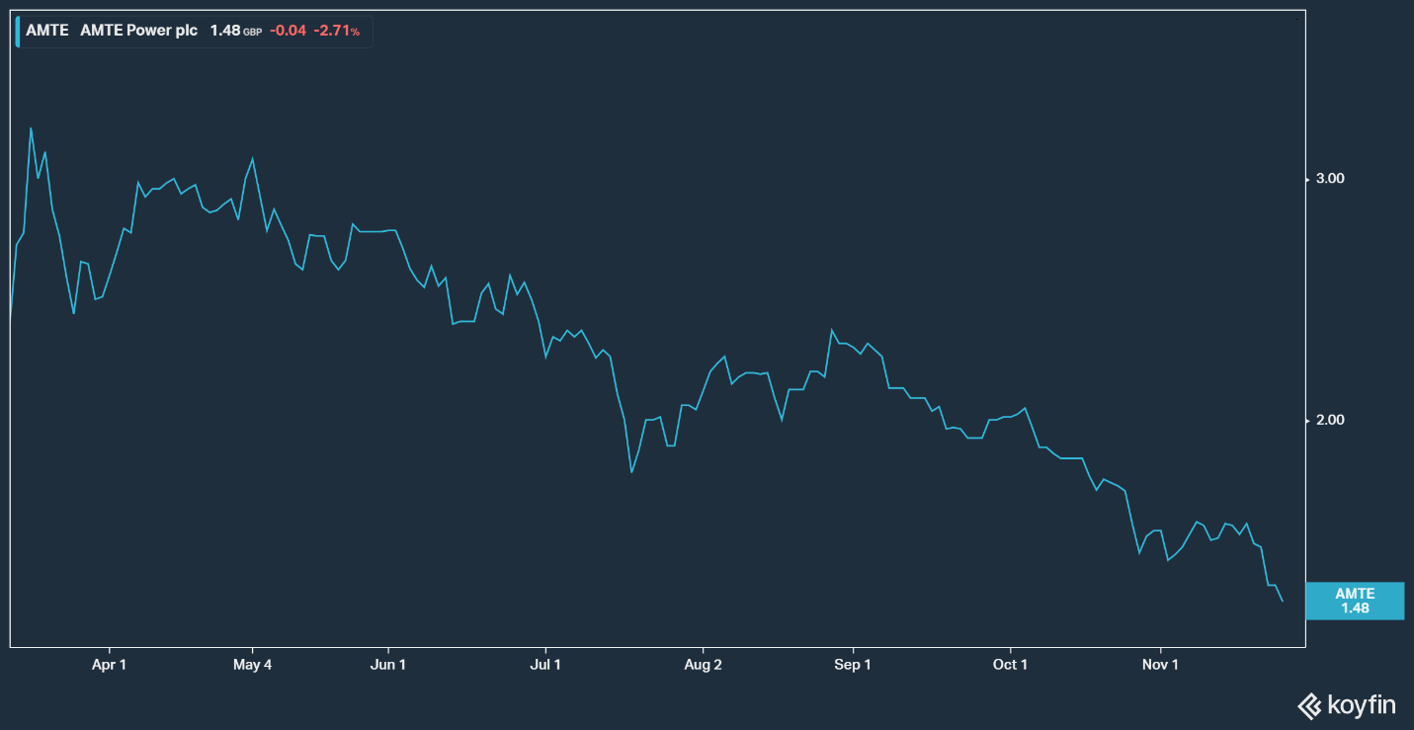Click the 1.48 price in the legend

225,31
